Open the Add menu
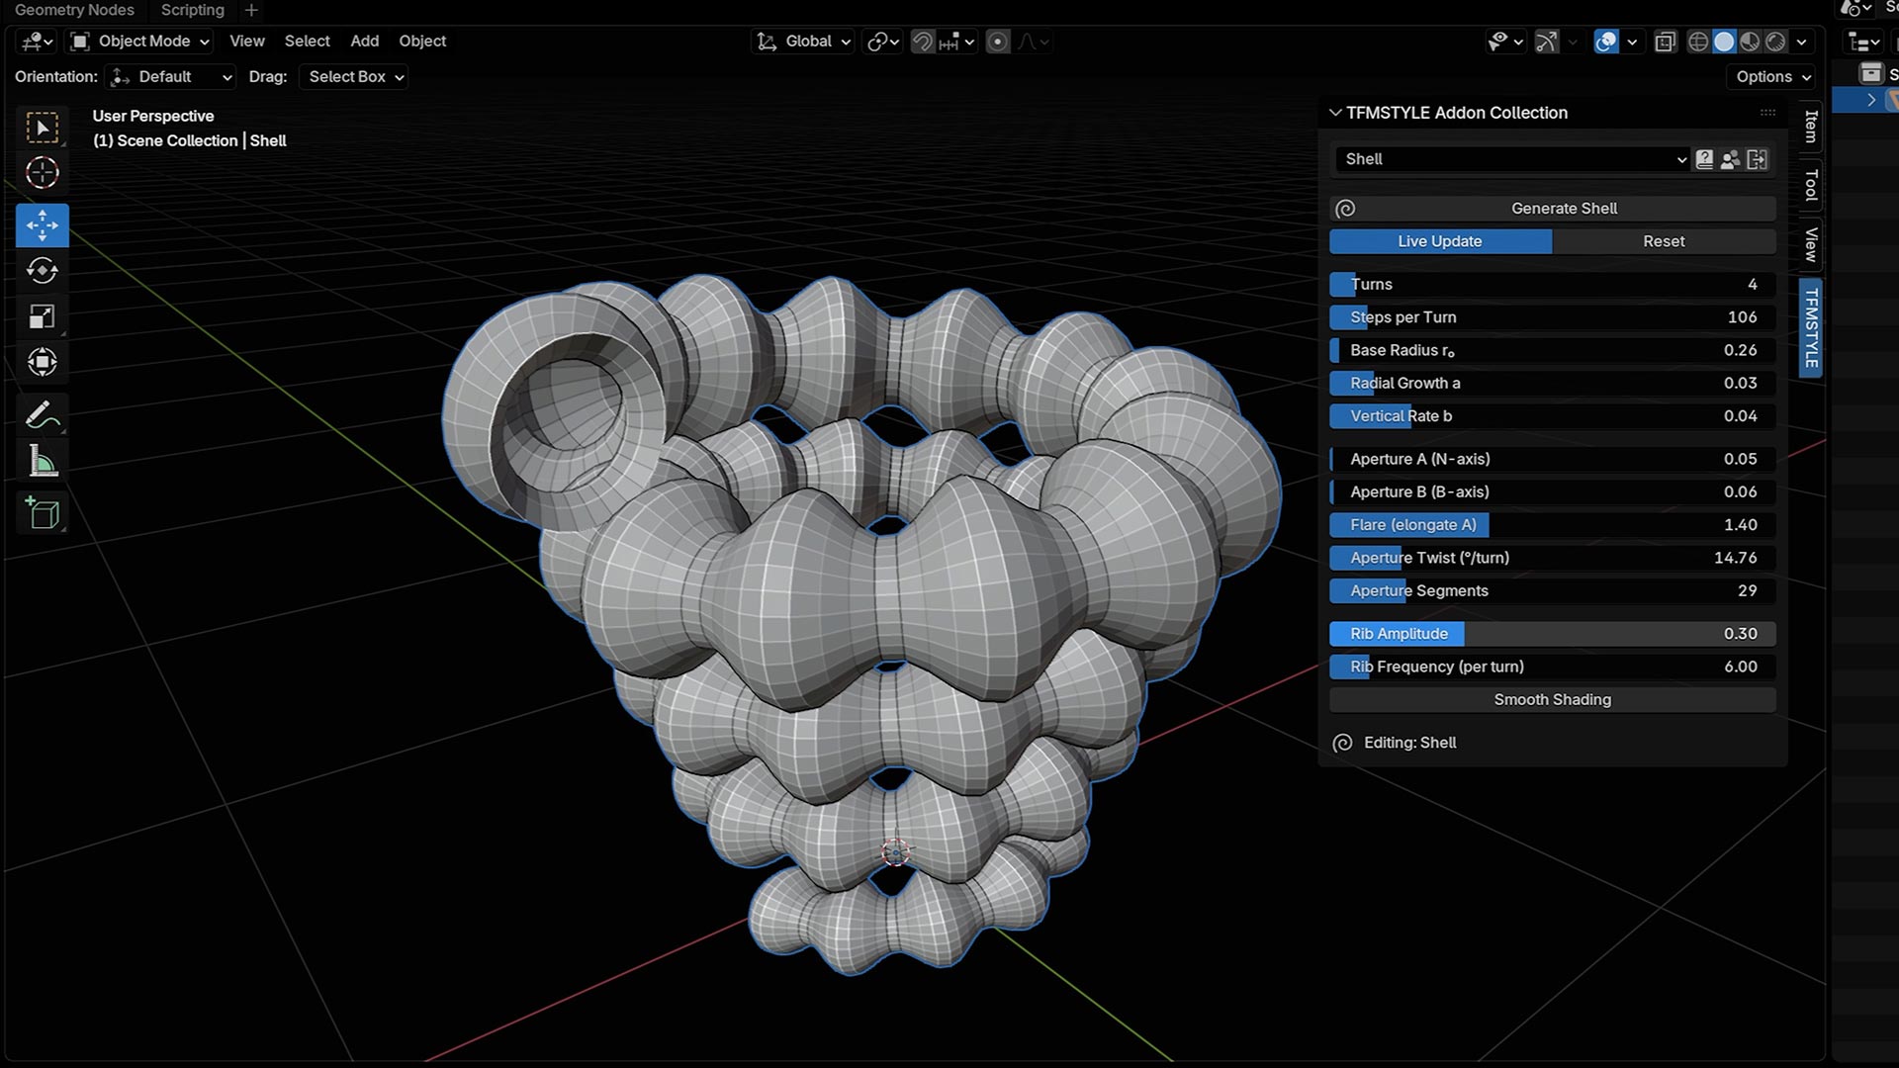 [364, 42]
